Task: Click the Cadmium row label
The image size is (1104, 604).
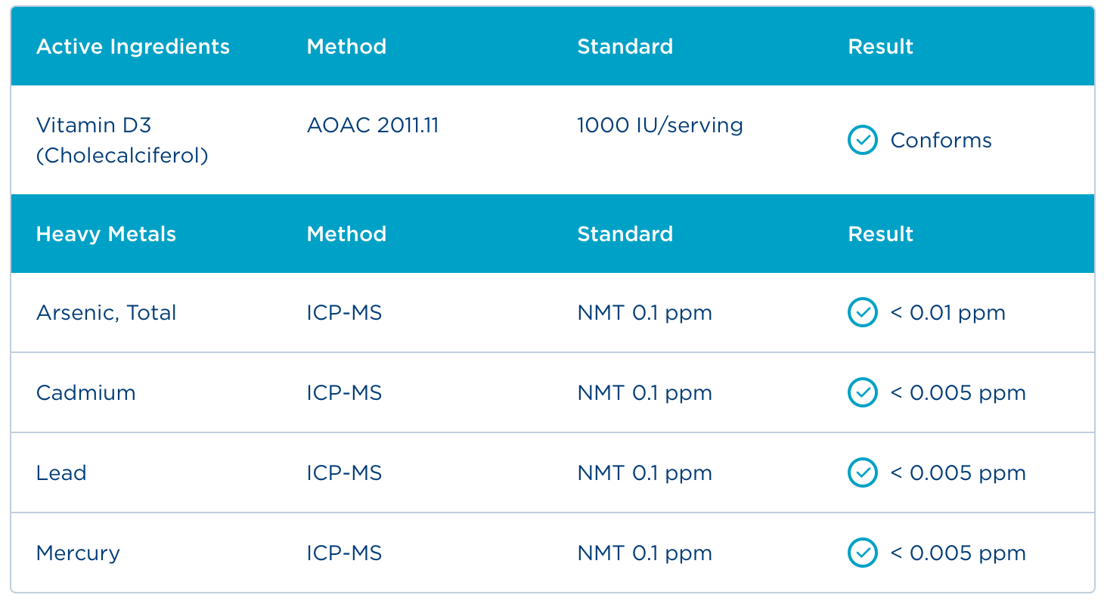Action: [85, 393]
